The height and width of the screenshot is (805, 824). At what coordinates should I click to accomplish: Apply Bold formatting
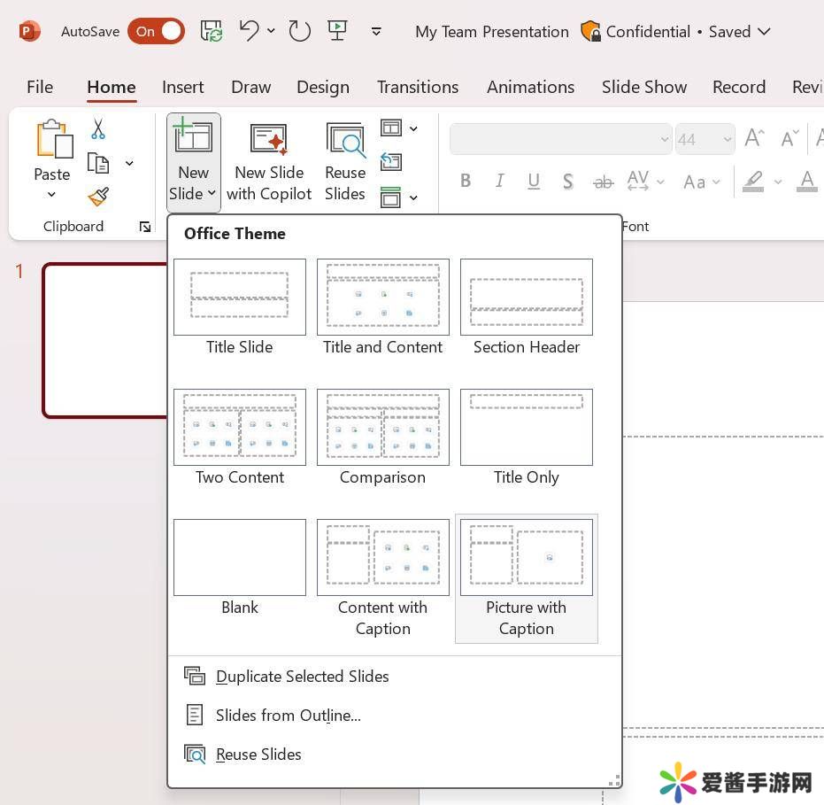pos(466,182)
